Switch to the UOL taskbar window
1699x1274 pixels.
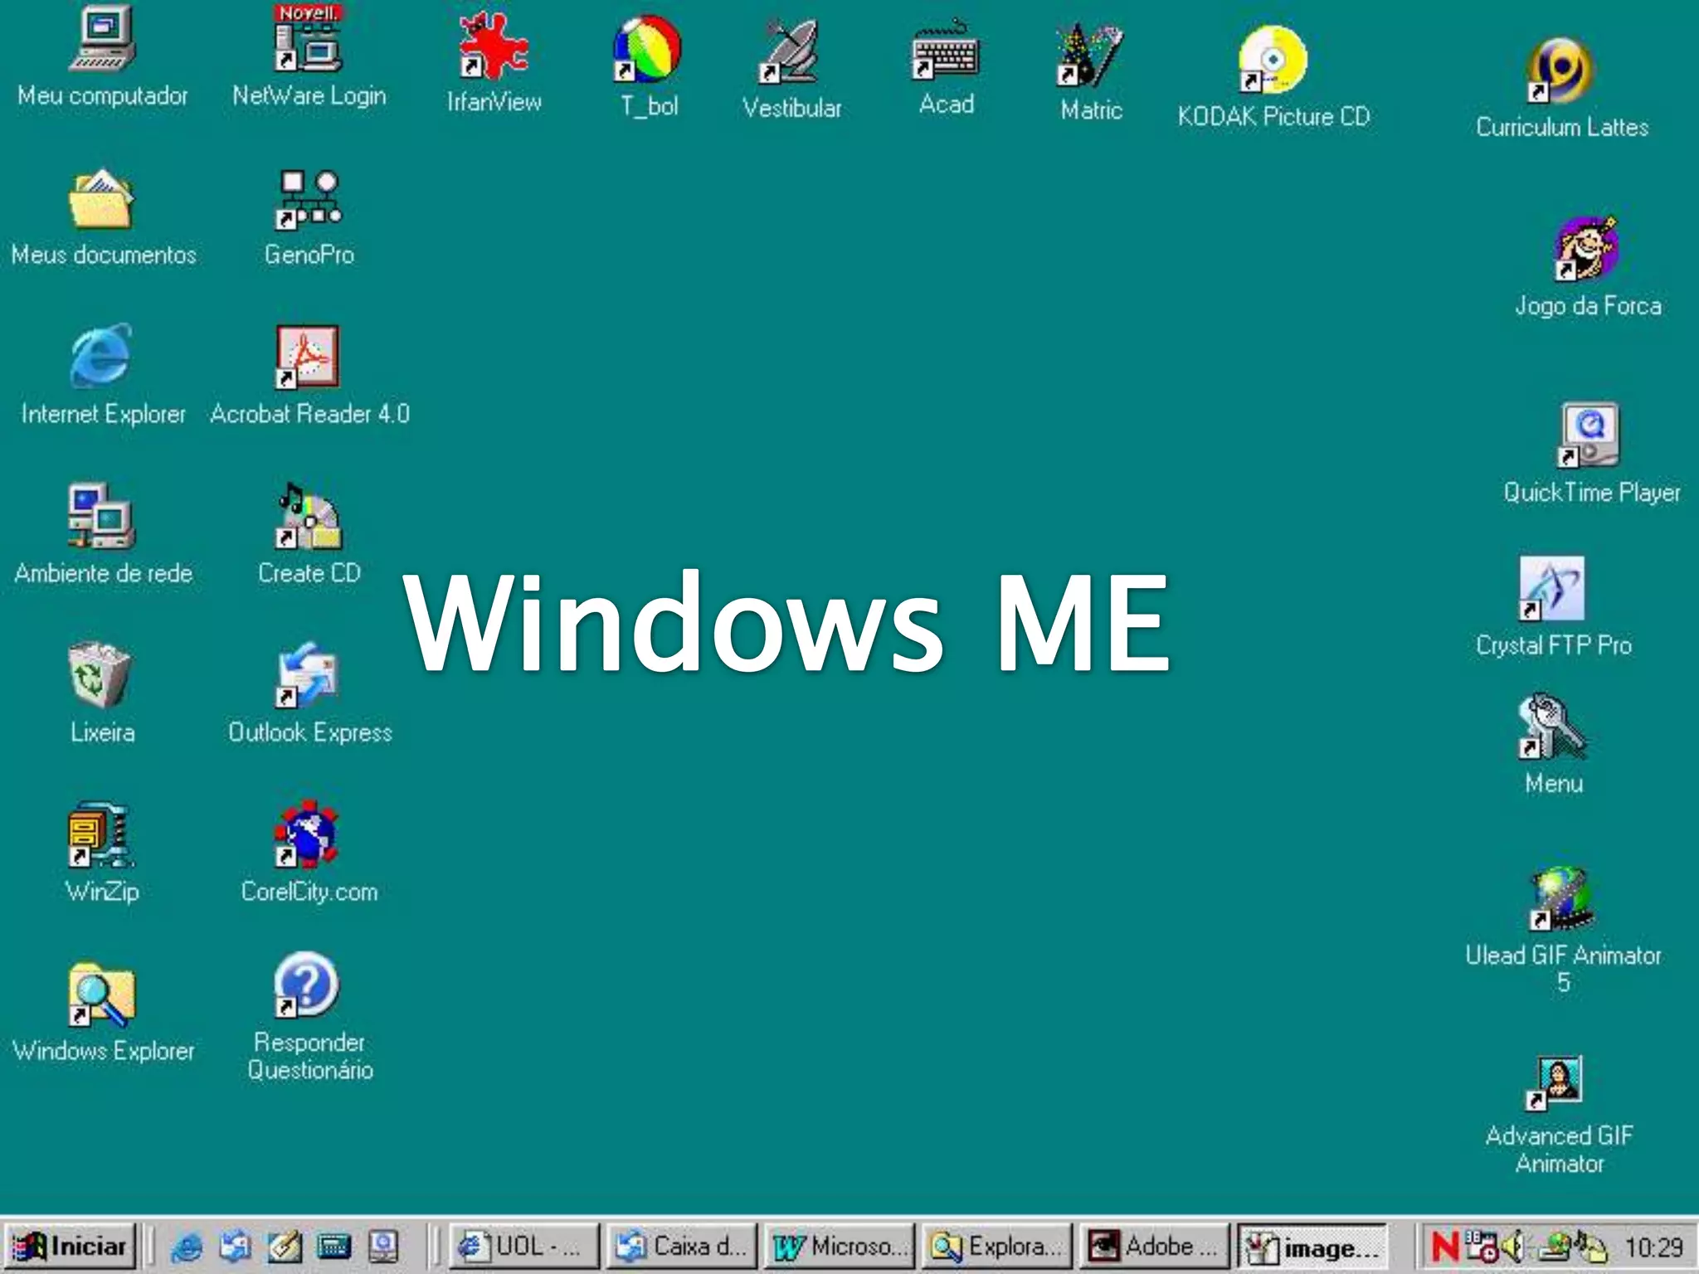click(523, 1246)
